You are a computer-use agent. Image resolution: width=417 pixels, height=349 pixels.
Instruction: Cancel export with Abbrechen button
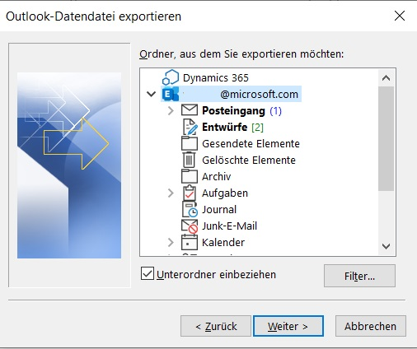[x=371, y=326]
